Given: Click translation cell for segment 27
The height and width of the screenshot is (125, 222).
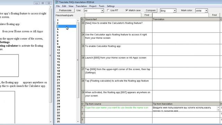Looking at the screenshot, I should (x=186, y=73).
